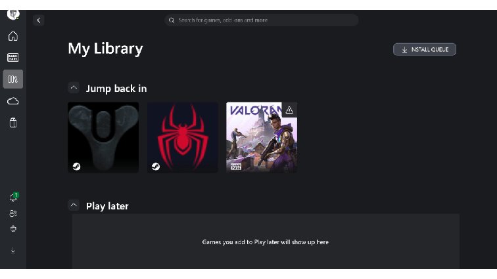
Task: Open the friends/social icon
Action: [x=13, y=213]
